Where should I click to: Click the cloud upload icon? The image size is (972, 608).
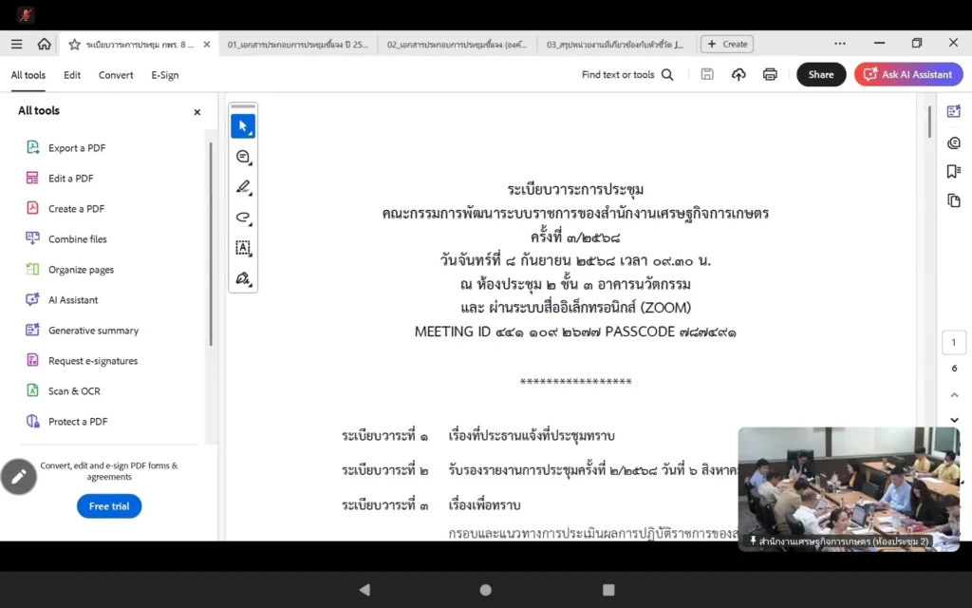[x=738, y=74]
